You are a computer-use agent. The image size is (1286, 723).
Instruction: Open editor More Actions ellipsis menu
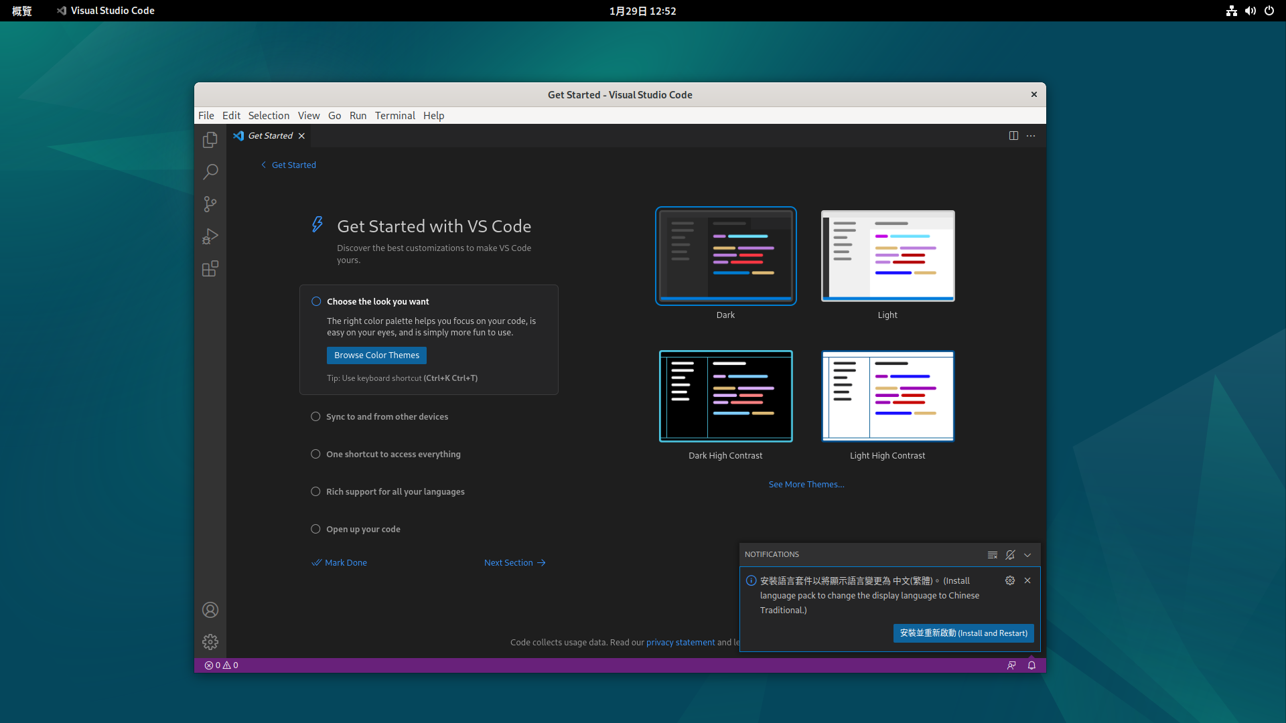pos(1031,136)
